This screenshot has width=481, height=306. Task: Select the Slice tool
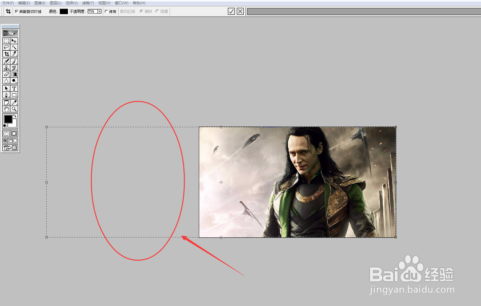tap(14, 54)
